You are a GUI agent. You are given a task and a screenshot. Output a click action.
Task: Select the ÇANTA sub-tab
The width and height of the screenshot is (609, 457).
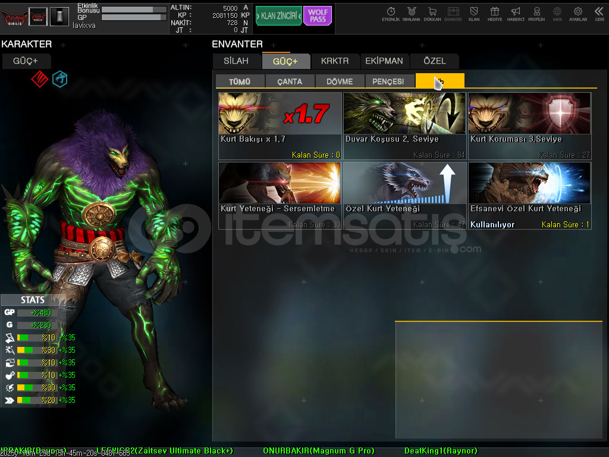pos(290,81)
